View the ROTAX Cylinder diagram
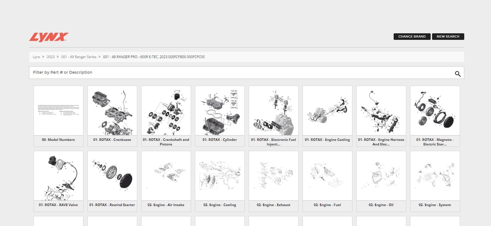491x226 pixels. pos(220,111)
